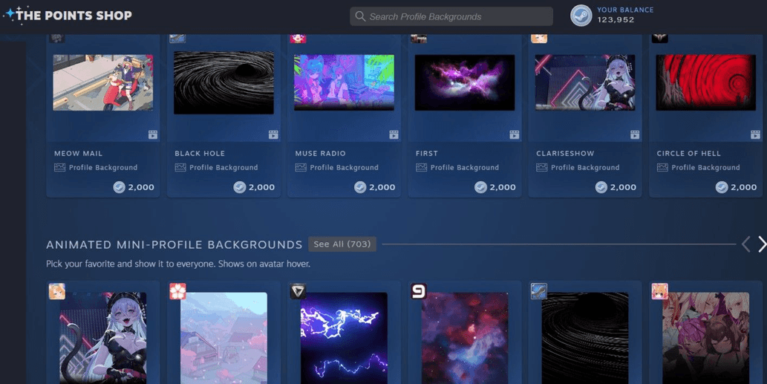The width and height of the screenshot is (767, 384).
Task: Open Black Hole background thumbnail
Action: pos(223,82)
